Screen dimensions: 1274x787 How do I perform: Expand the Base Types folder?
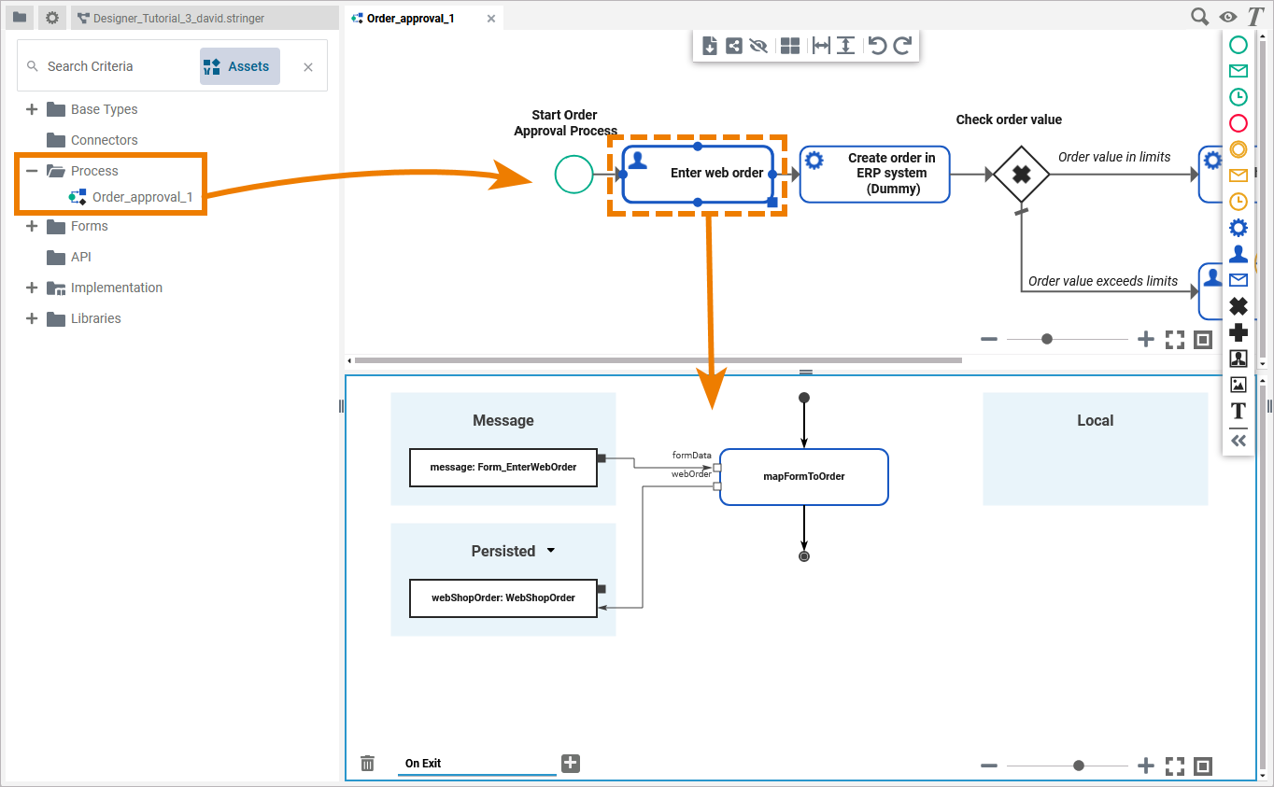[x=32, y=109]
